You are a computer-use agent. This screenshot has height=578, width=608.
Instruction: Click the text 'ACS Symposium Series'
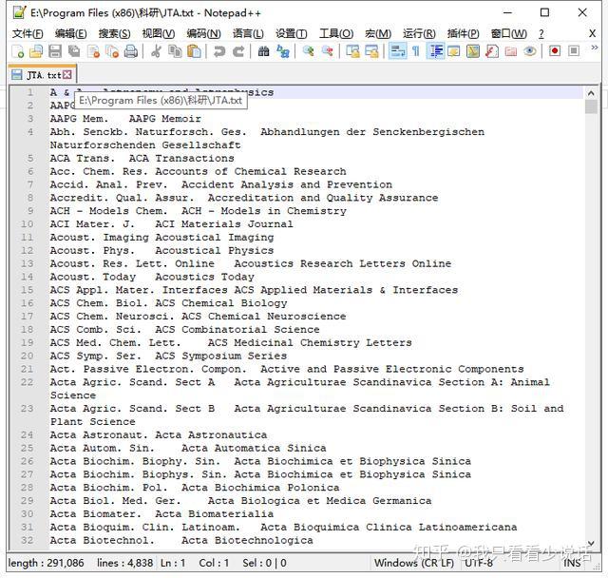[221, 356]
